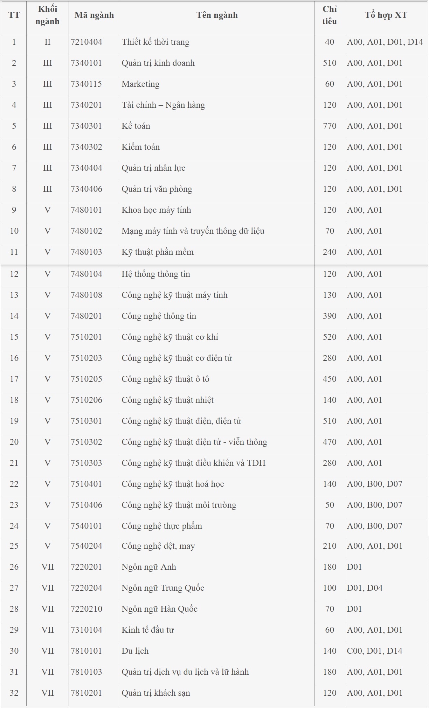Select the "Công nghệ thực phẩm" cell
The image size is (429, 708).
click(x=162, y=526)
